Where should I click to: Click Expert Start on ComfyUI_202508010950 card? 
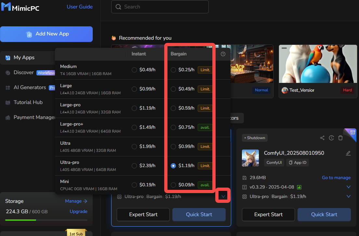(268, 215)
